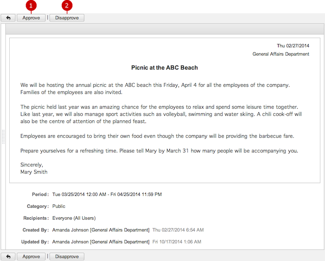Image resolution: width=325 pixels, height=261 pixels.
Task: Select the top Disapprove button
Action: [x=67, y=18]
